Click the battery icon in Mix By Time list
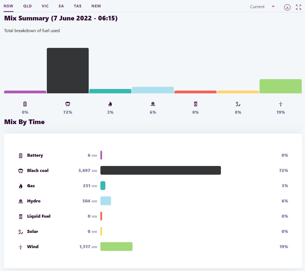This screenshot has width=305, height=271. click(x=20, y=156)
